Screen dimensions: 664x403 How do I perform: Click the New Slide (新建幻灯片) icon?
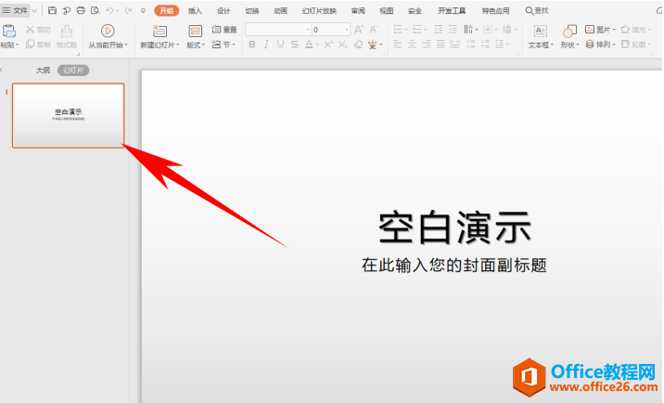tap(159, 31)
